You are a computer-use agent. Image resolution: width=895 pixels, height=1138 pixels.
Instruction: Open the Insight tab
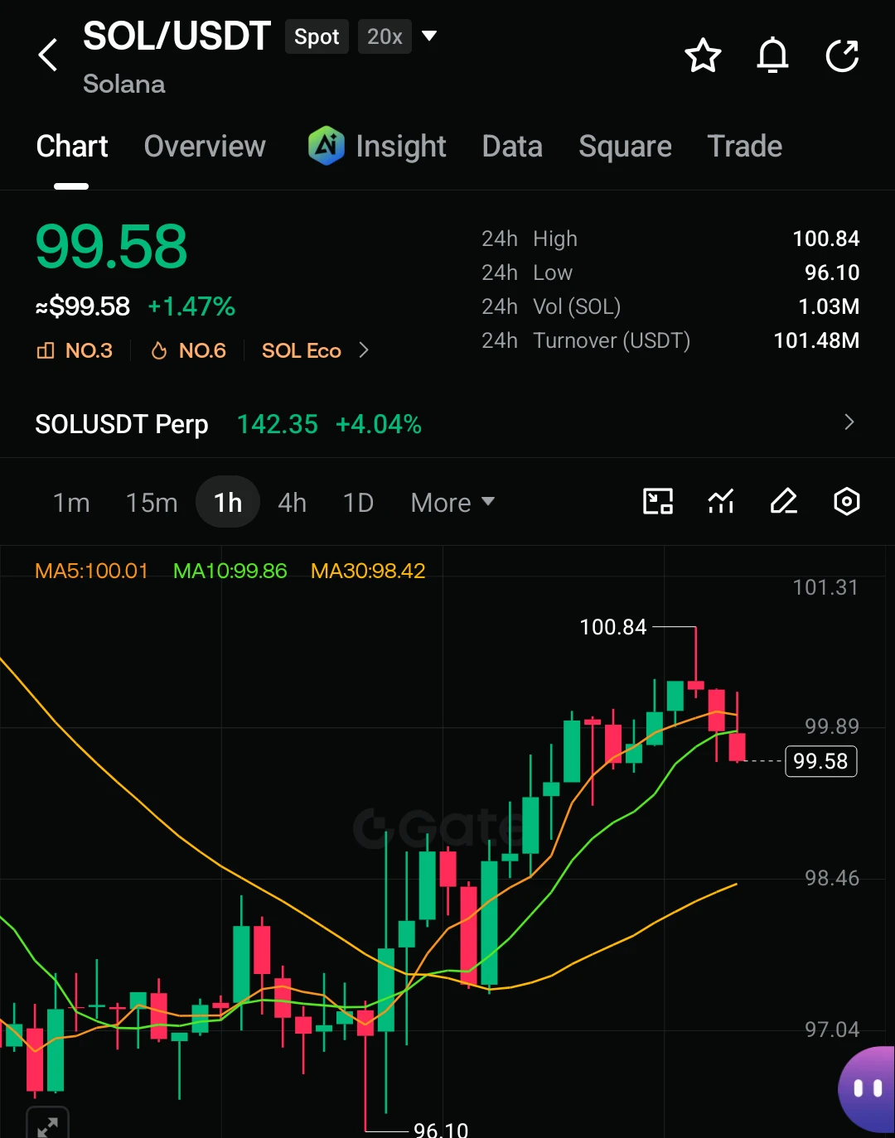(x=401, y=147)
